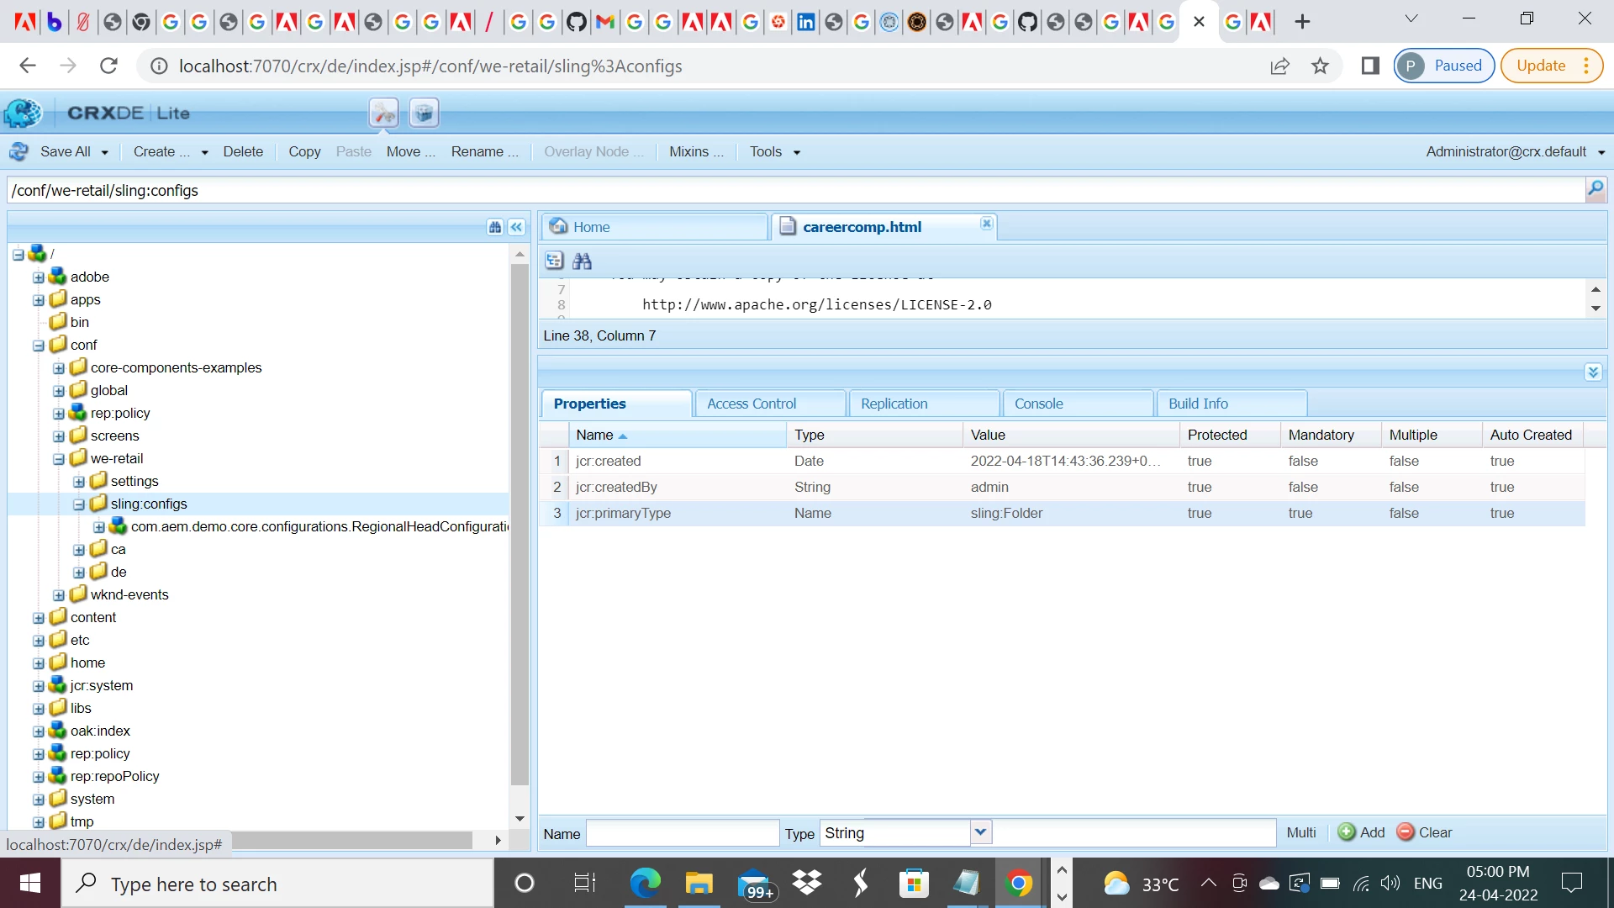Open the Tools dropdown menu
The height and width of the screenshot is (908, 1614).
click(x=774, y=152)
